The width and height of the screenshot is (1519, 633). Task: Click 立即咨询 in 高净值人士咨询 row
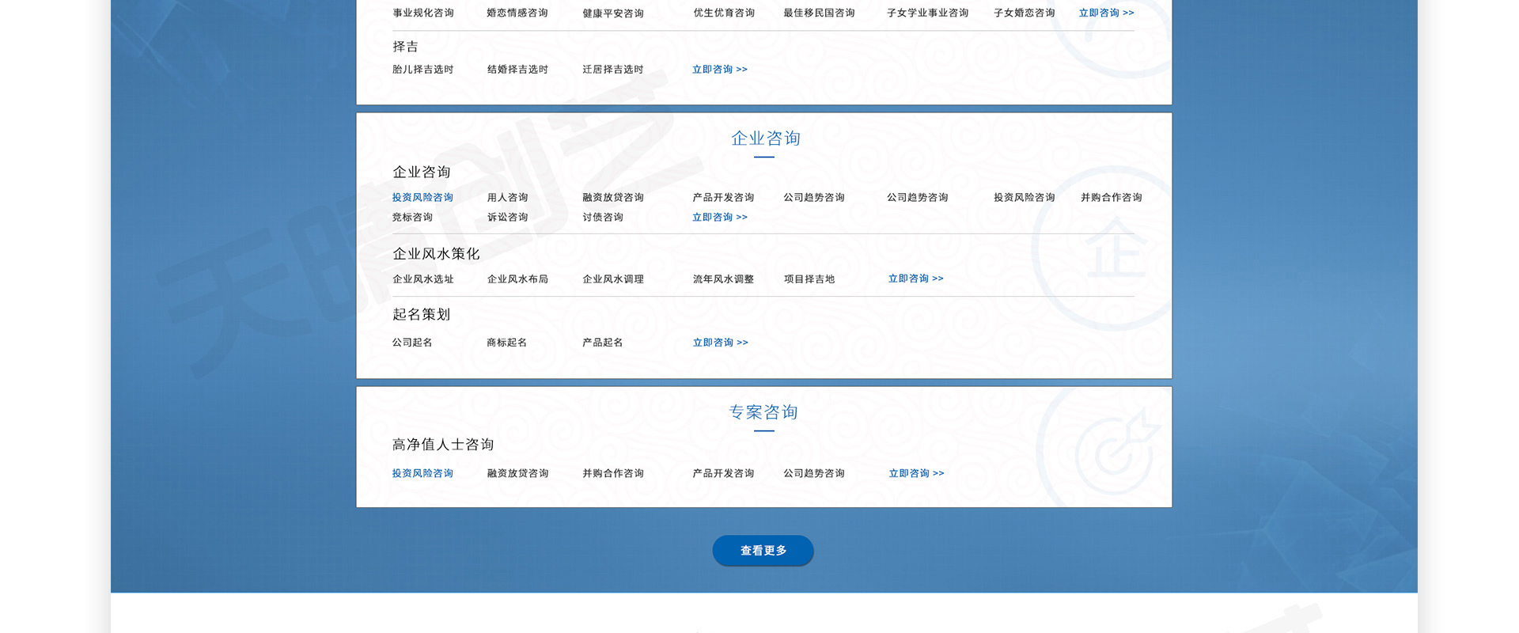coord(916,473)
